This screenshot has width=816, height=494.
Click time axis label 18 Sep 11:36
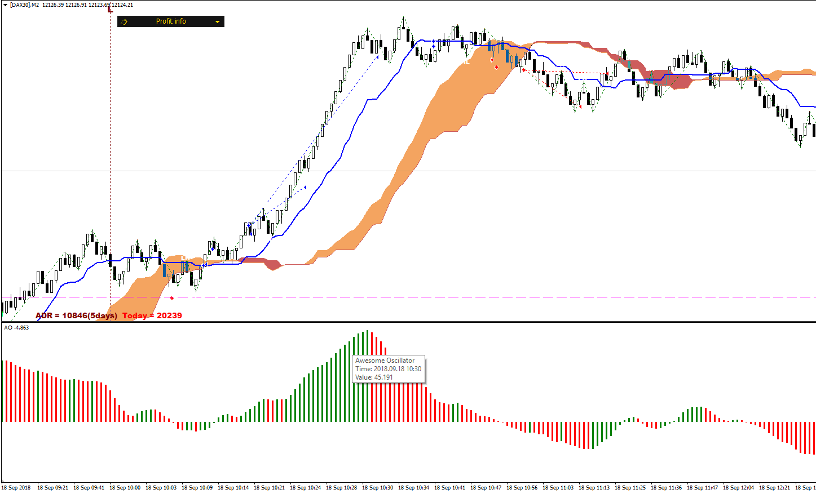point(667,487)
